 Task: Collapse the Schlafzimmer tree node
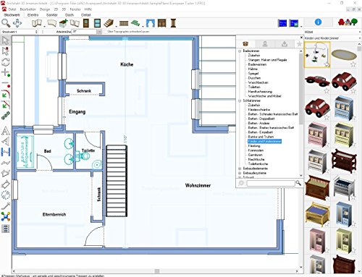[x=240, y=101]
